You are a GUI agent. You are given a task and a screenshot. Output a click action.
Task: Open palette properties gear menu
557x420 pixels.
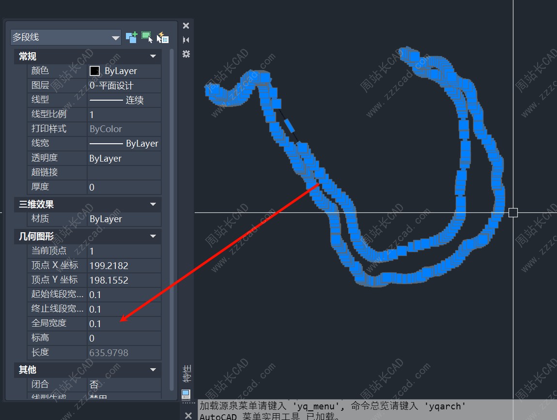coord(186,54)
